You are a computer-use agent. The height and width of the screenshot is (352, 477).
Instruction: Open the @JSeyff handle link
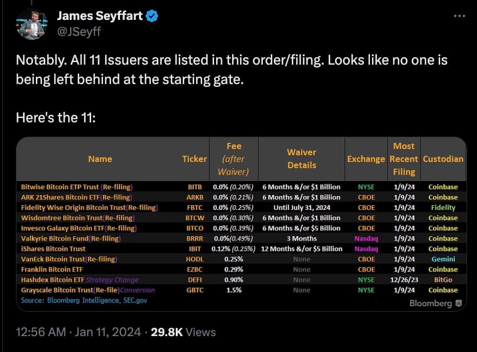pyautogui.click(x=79, y=31)
